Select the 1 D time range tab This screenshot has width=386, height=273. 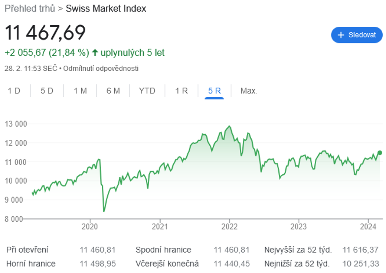(x=14, y=91)
